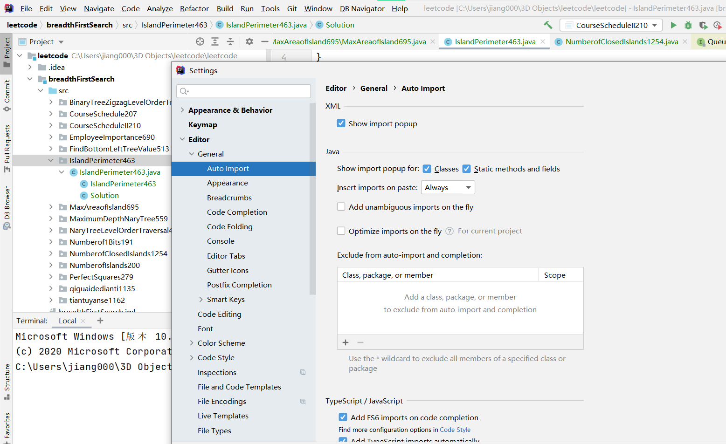Click the settings tree vertical scrollbar
726x444 pixels.
click(x=312, y=199)
